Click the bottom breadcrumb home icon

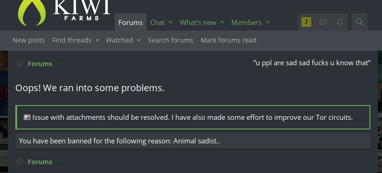click(19, 161)
